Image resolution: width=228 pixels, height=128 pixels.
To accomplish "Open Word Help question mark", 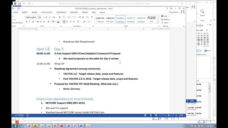I will pos(167,9).
